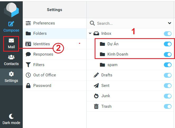175x128 pixels.
Task: Select the Drafts folder pencil icon
Action: (96, 75)
